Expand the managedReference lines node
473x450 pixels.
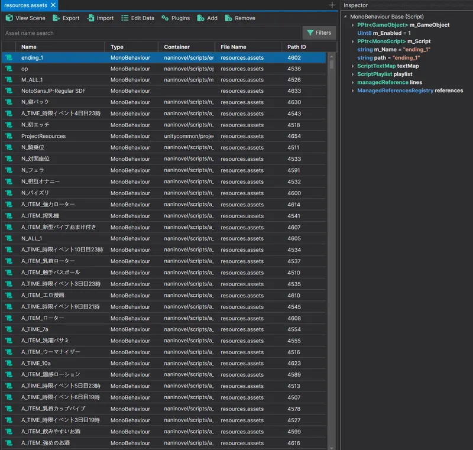(352, 82)
